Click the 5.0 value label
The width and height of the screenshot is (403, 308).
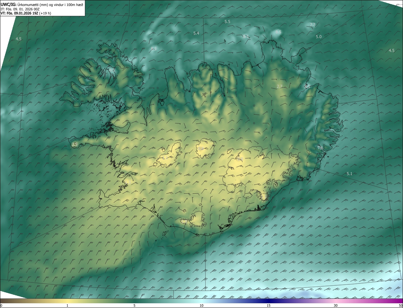pos(319,37)
